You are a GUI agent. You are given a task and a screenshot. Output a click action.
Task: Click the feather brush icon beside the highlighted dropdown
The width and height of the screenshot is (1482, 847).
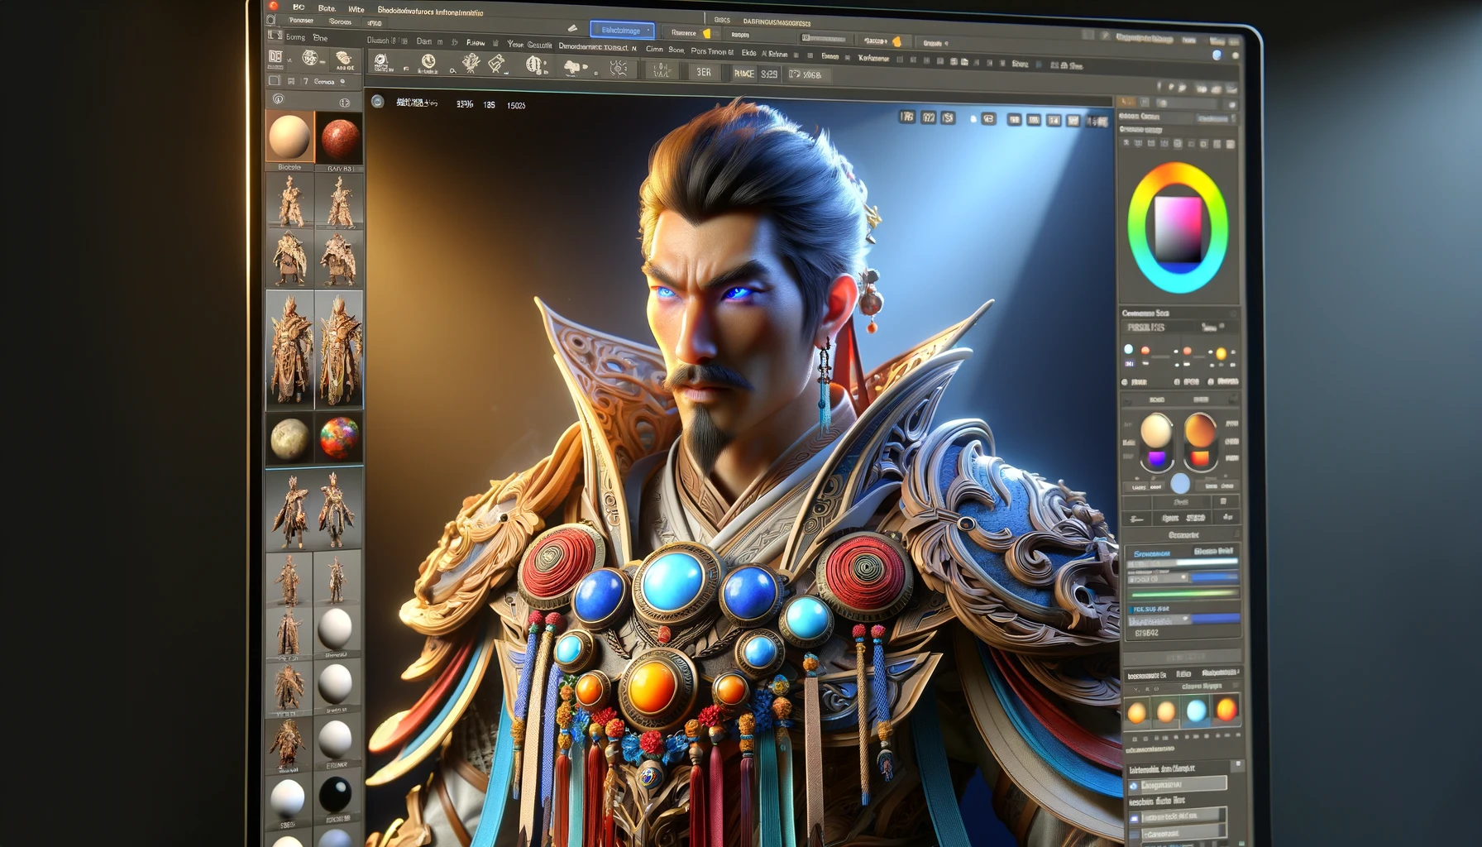click(572, 29)
